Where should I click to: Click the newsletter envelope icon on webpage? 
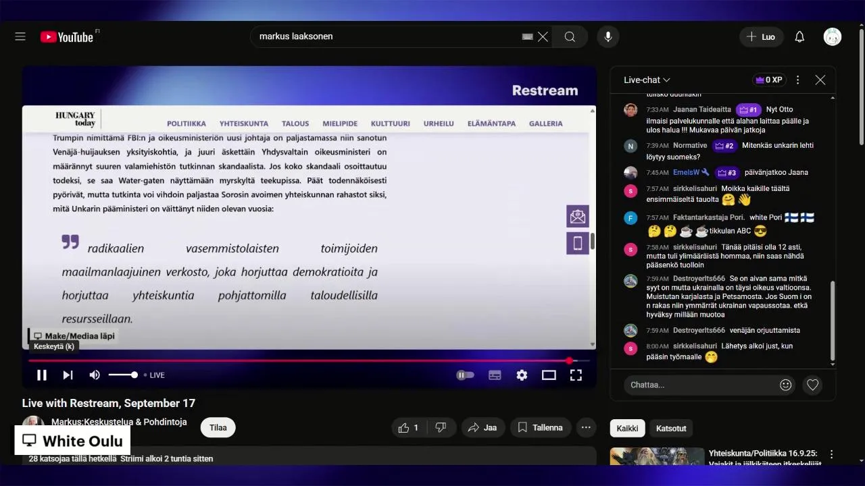click(x=578, y=217)
